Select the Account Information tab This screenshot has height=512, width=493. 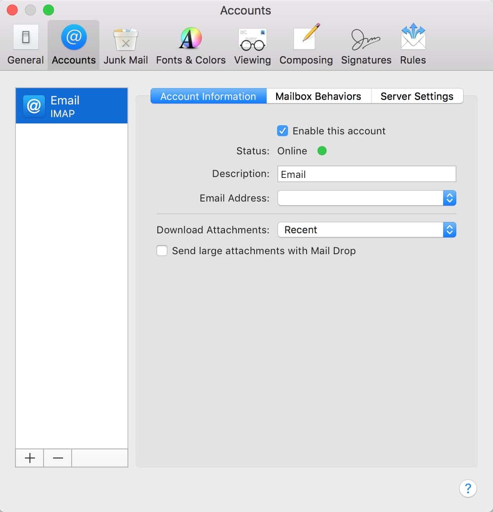[x=208, y=96]
